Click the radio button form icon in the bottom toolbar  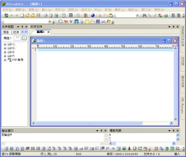pos(113,148)
